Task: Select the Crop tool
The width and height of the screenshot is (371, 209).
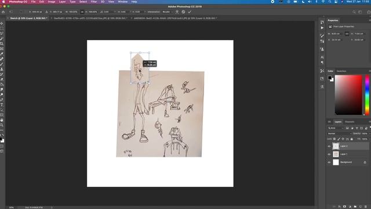Action: tap(2, 44)
